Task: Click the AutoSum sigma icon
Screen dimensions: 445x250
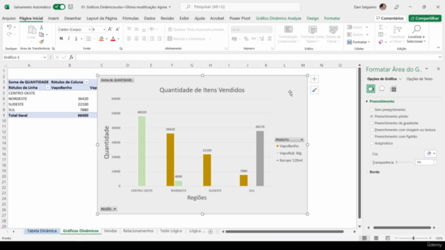Action: point(381,27)
